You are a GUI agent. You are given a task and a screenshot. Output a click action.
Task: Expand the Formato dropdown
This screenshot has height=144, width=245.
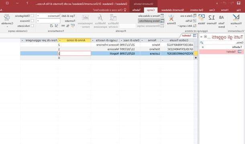pyautogui.click(x=48, y=21)
